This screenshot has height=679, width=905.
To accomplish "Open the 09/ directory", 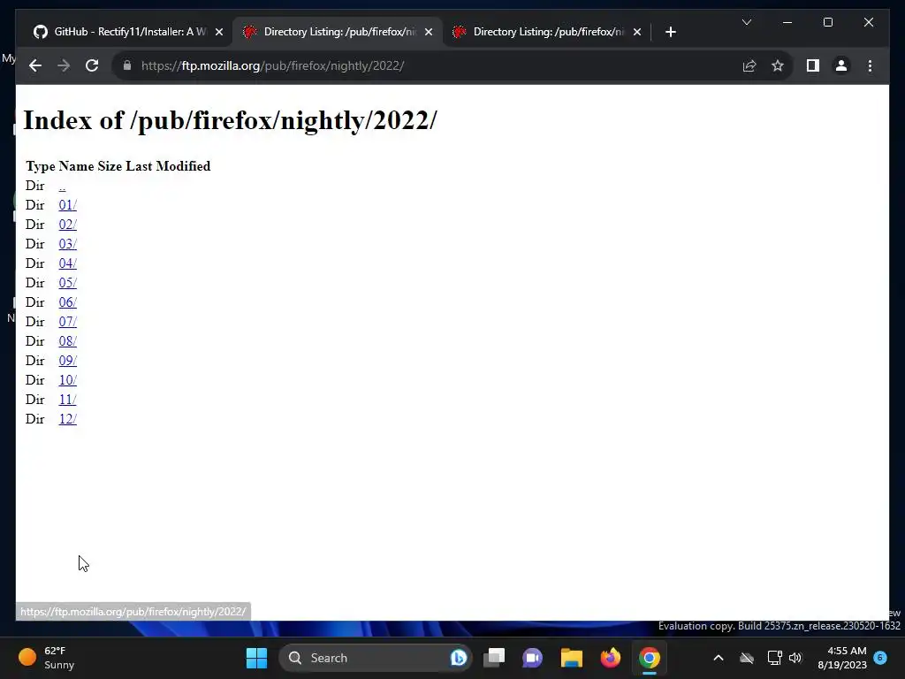I will click(67, 361).
